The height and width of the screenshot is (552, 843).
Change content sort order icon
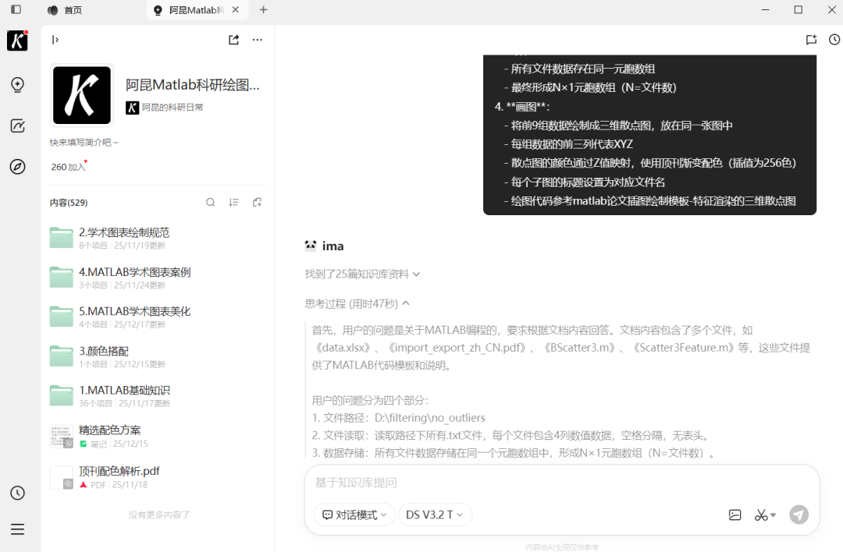pos(234,203)
